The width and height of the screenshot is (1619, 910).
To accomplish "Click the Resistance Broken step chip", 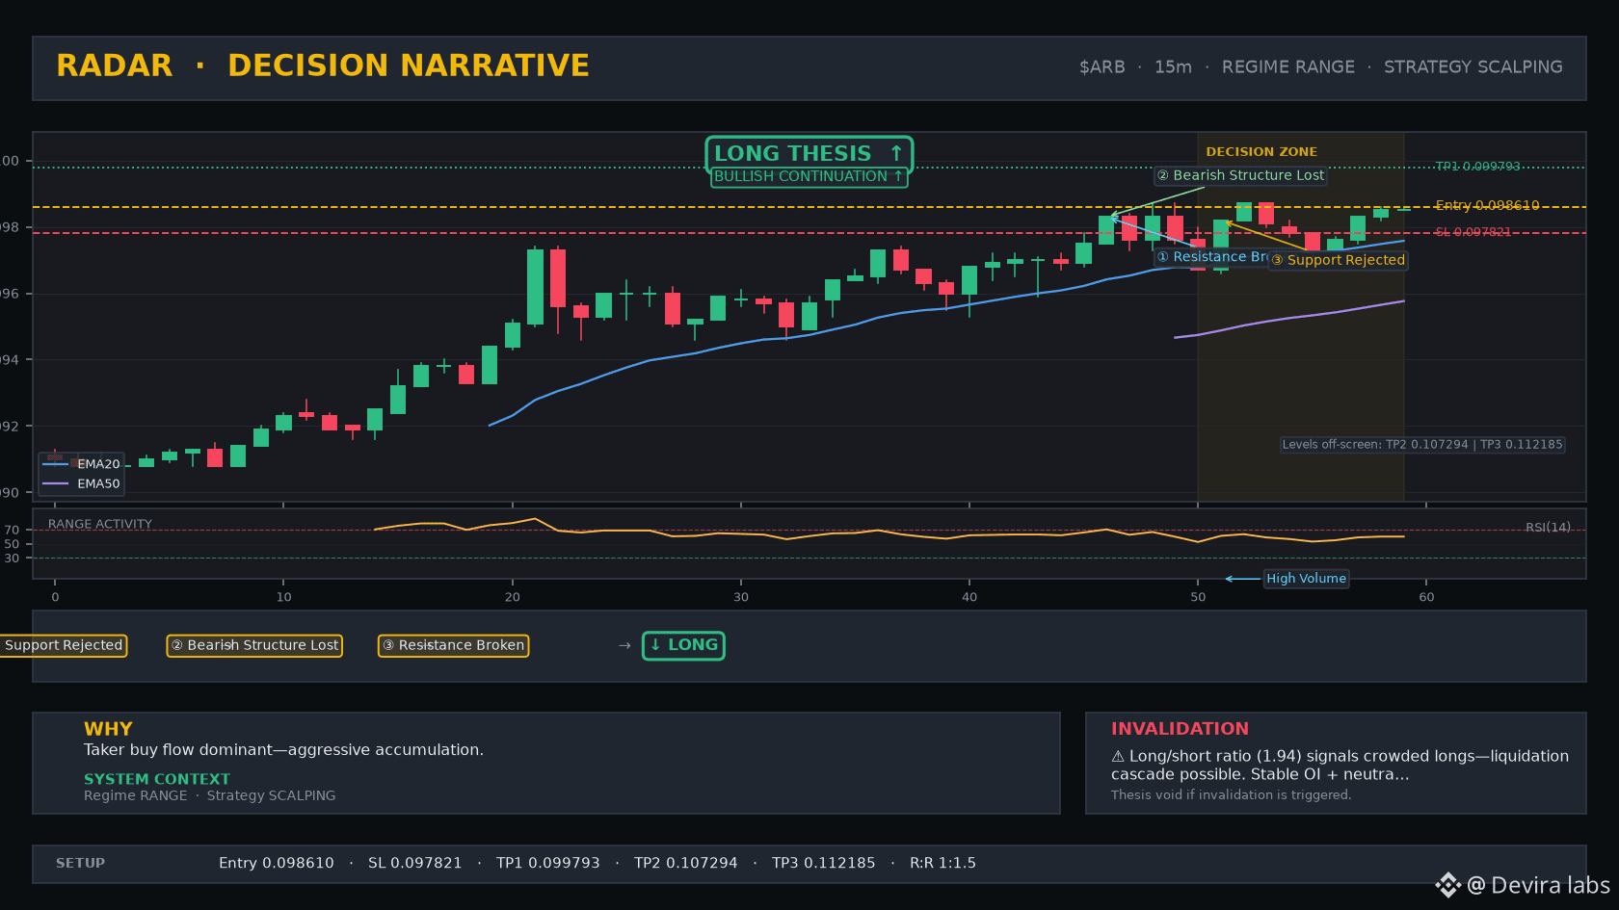I will point(453,645).
